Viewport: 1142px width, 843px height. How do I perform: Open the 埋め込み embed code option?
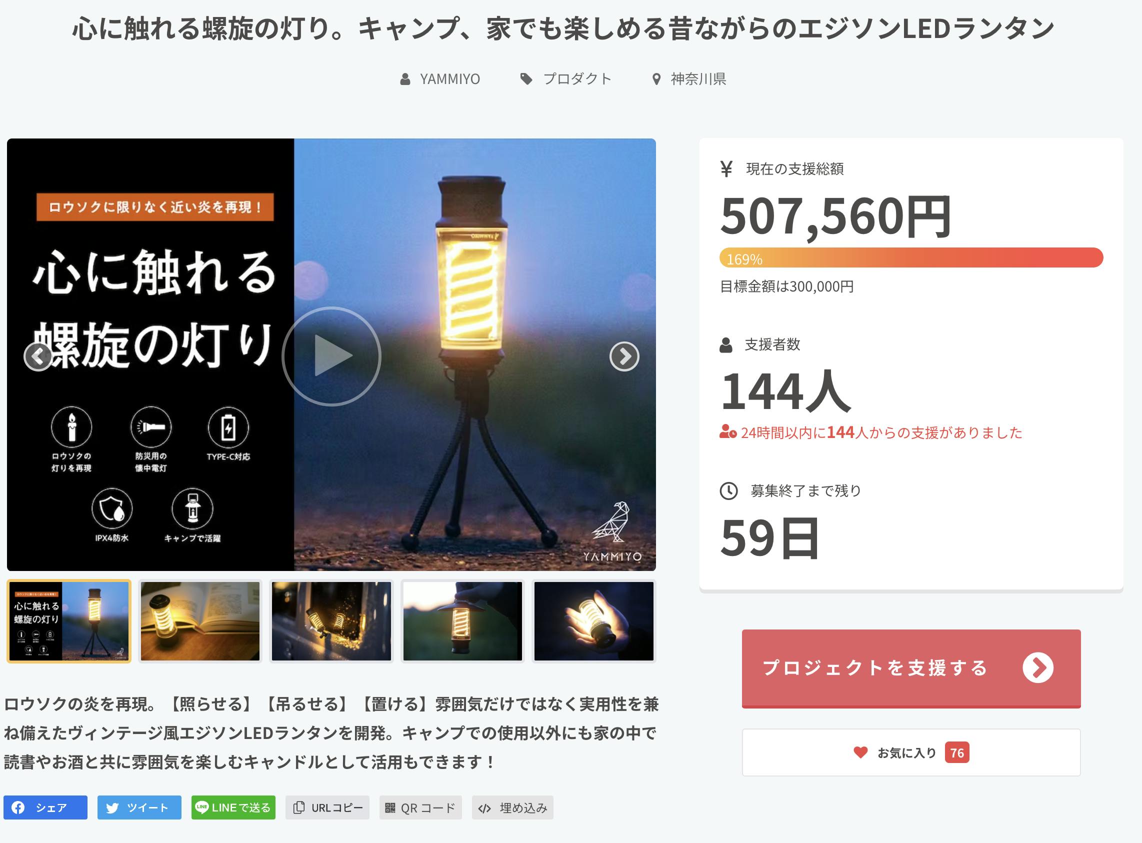513,807
